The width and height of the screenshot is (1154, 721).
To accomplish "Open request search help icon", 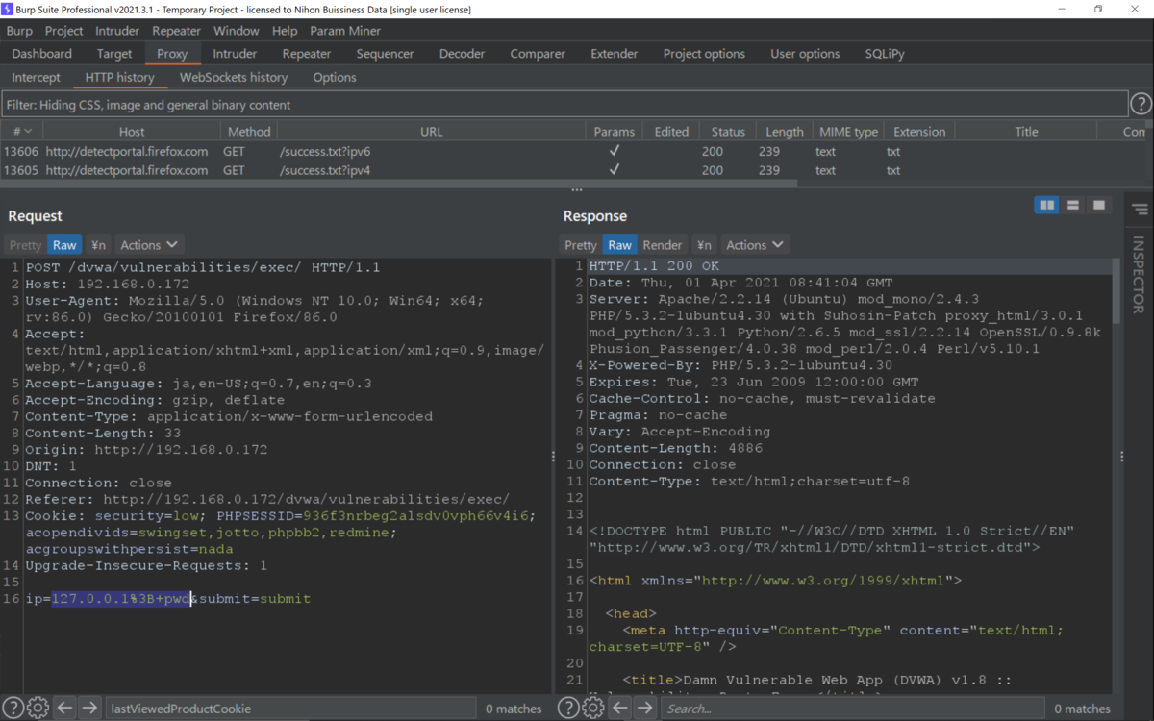I will click(x=13, y=709).
